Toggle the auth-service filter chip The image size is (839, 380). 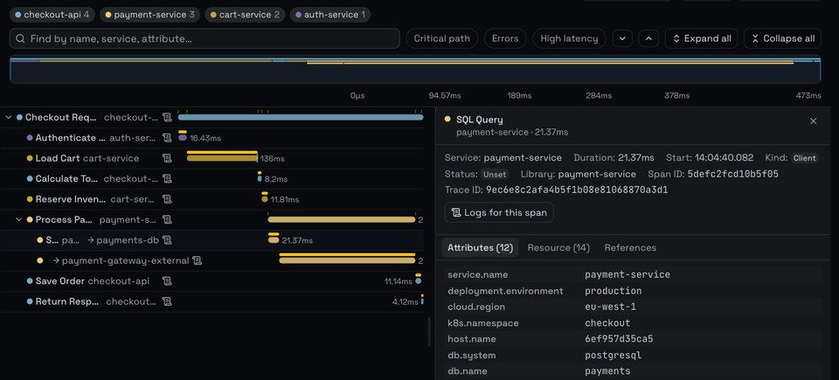pos(330,15)
